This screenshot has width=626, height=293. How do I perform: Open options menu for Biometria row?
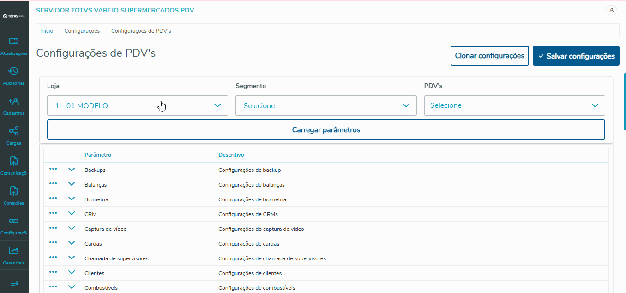click(x=53, y=199)
